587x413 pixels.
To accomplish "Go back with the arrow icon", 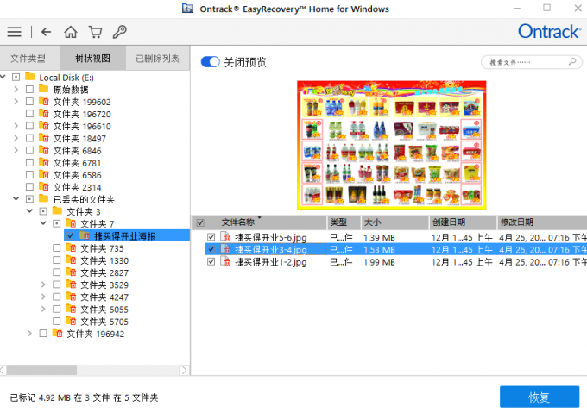I will point(46,32).
